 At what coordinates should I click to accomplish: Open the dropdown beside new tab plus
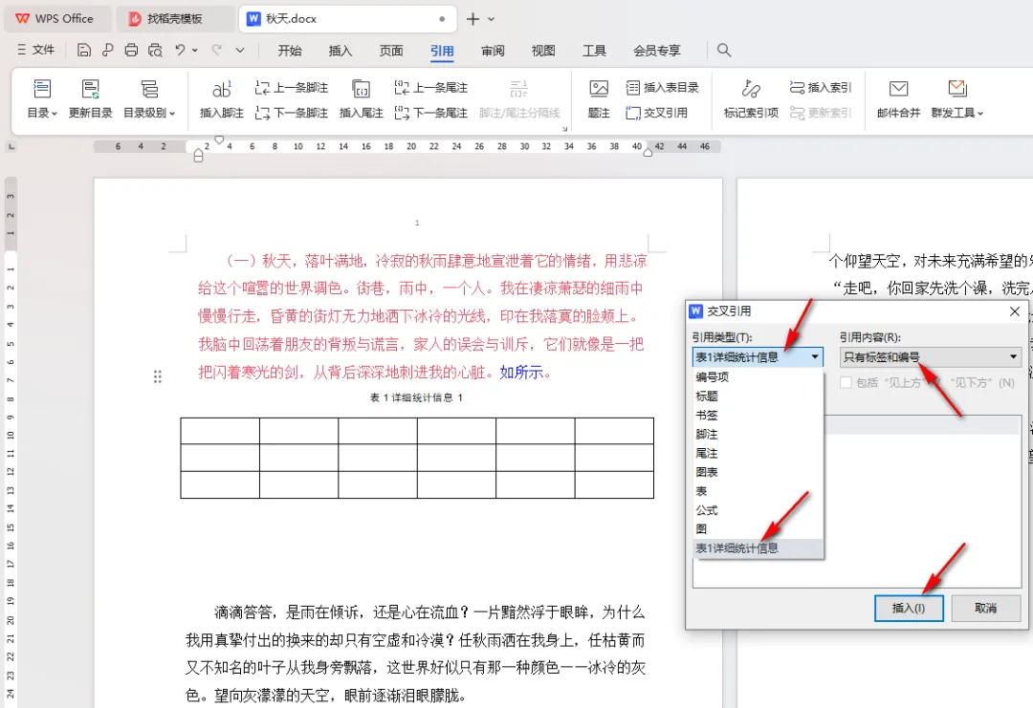click(491, 19)
